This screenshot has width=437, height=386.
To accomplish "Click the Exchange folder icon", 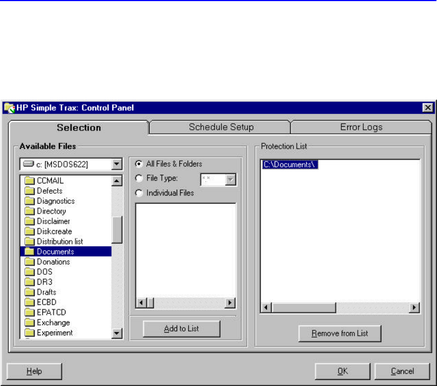I will point(29,323).
